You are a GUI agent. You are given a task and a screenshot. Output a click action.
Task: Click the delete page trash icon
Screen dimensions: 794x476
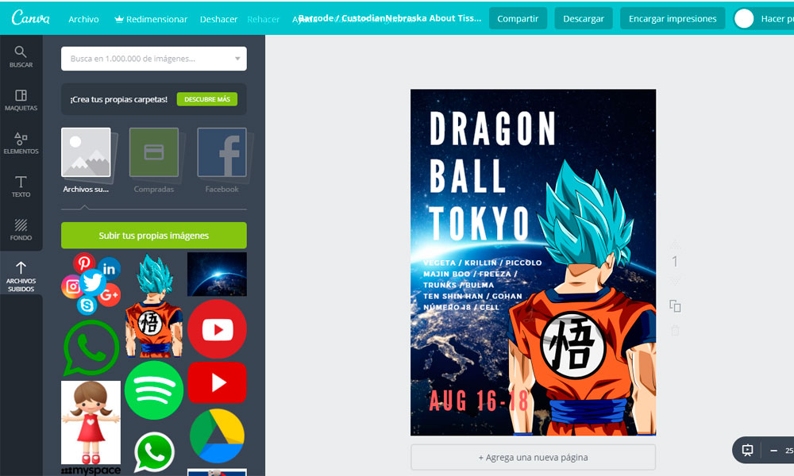pyautogui.click(x=675, y=331)
